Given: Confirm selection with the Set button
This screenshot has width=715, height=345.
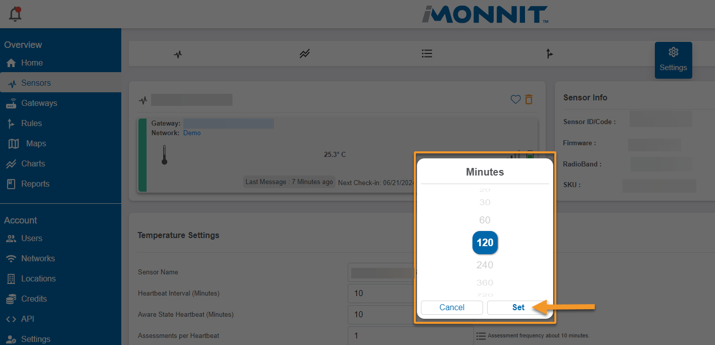Looking at the screenshot, I should point(518,307).
